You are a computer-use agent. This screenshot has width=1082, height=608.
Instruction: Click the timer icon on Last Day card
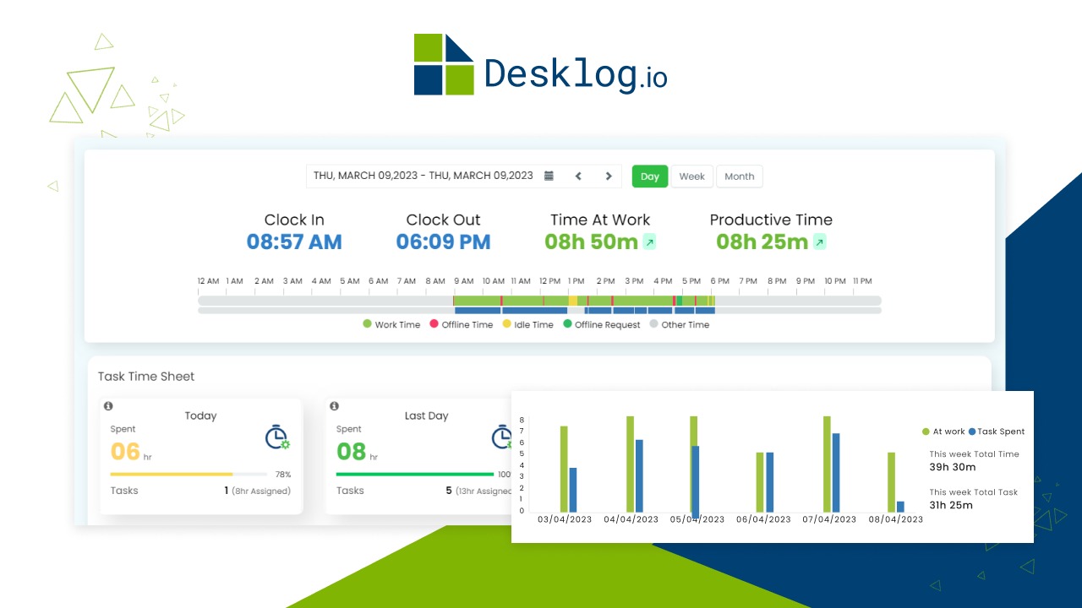click(502, 437)
